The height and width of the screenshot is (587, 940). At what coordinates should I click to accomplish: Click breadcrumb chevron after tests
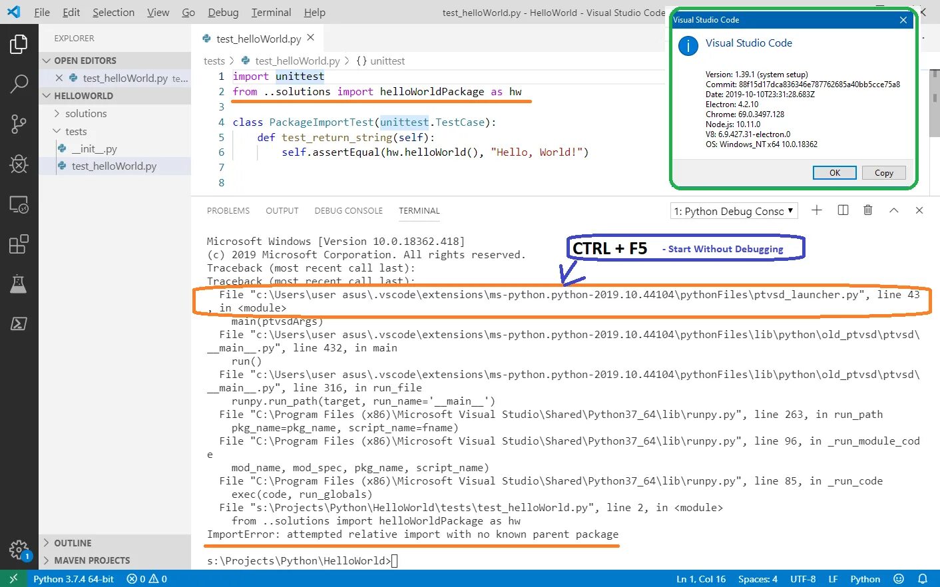pyautogui.click(x=232, y=61)
